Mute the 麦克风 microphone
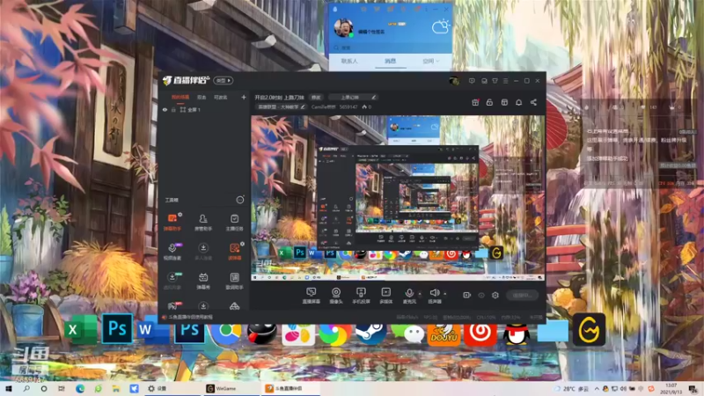The height and width of the screenshot is (396, 704). (x=408, y=296)
